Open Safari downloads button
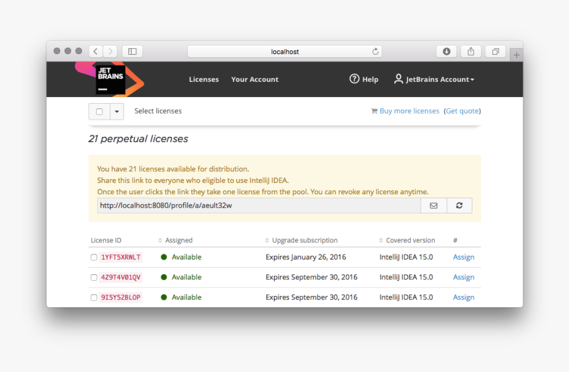 (x=447, y=52)
